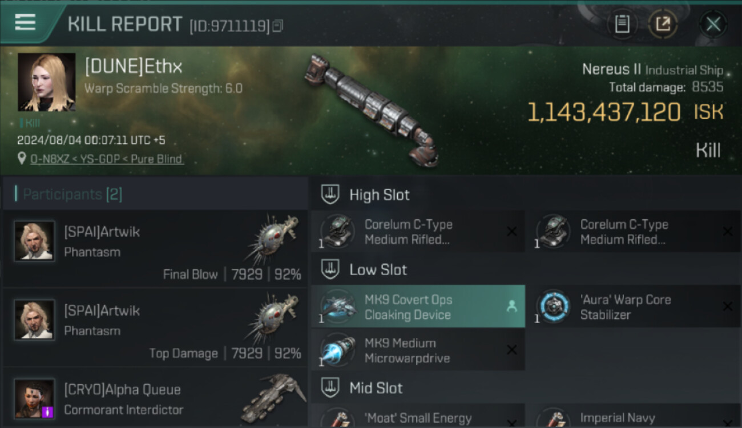Click the [DUNE]Ethx victim portrait

point(46,82)
